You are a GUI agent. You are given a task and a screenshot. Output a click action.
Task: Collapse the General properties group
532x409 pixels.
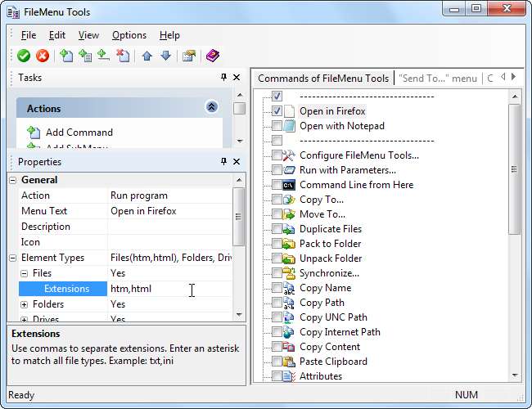[12, 180]
